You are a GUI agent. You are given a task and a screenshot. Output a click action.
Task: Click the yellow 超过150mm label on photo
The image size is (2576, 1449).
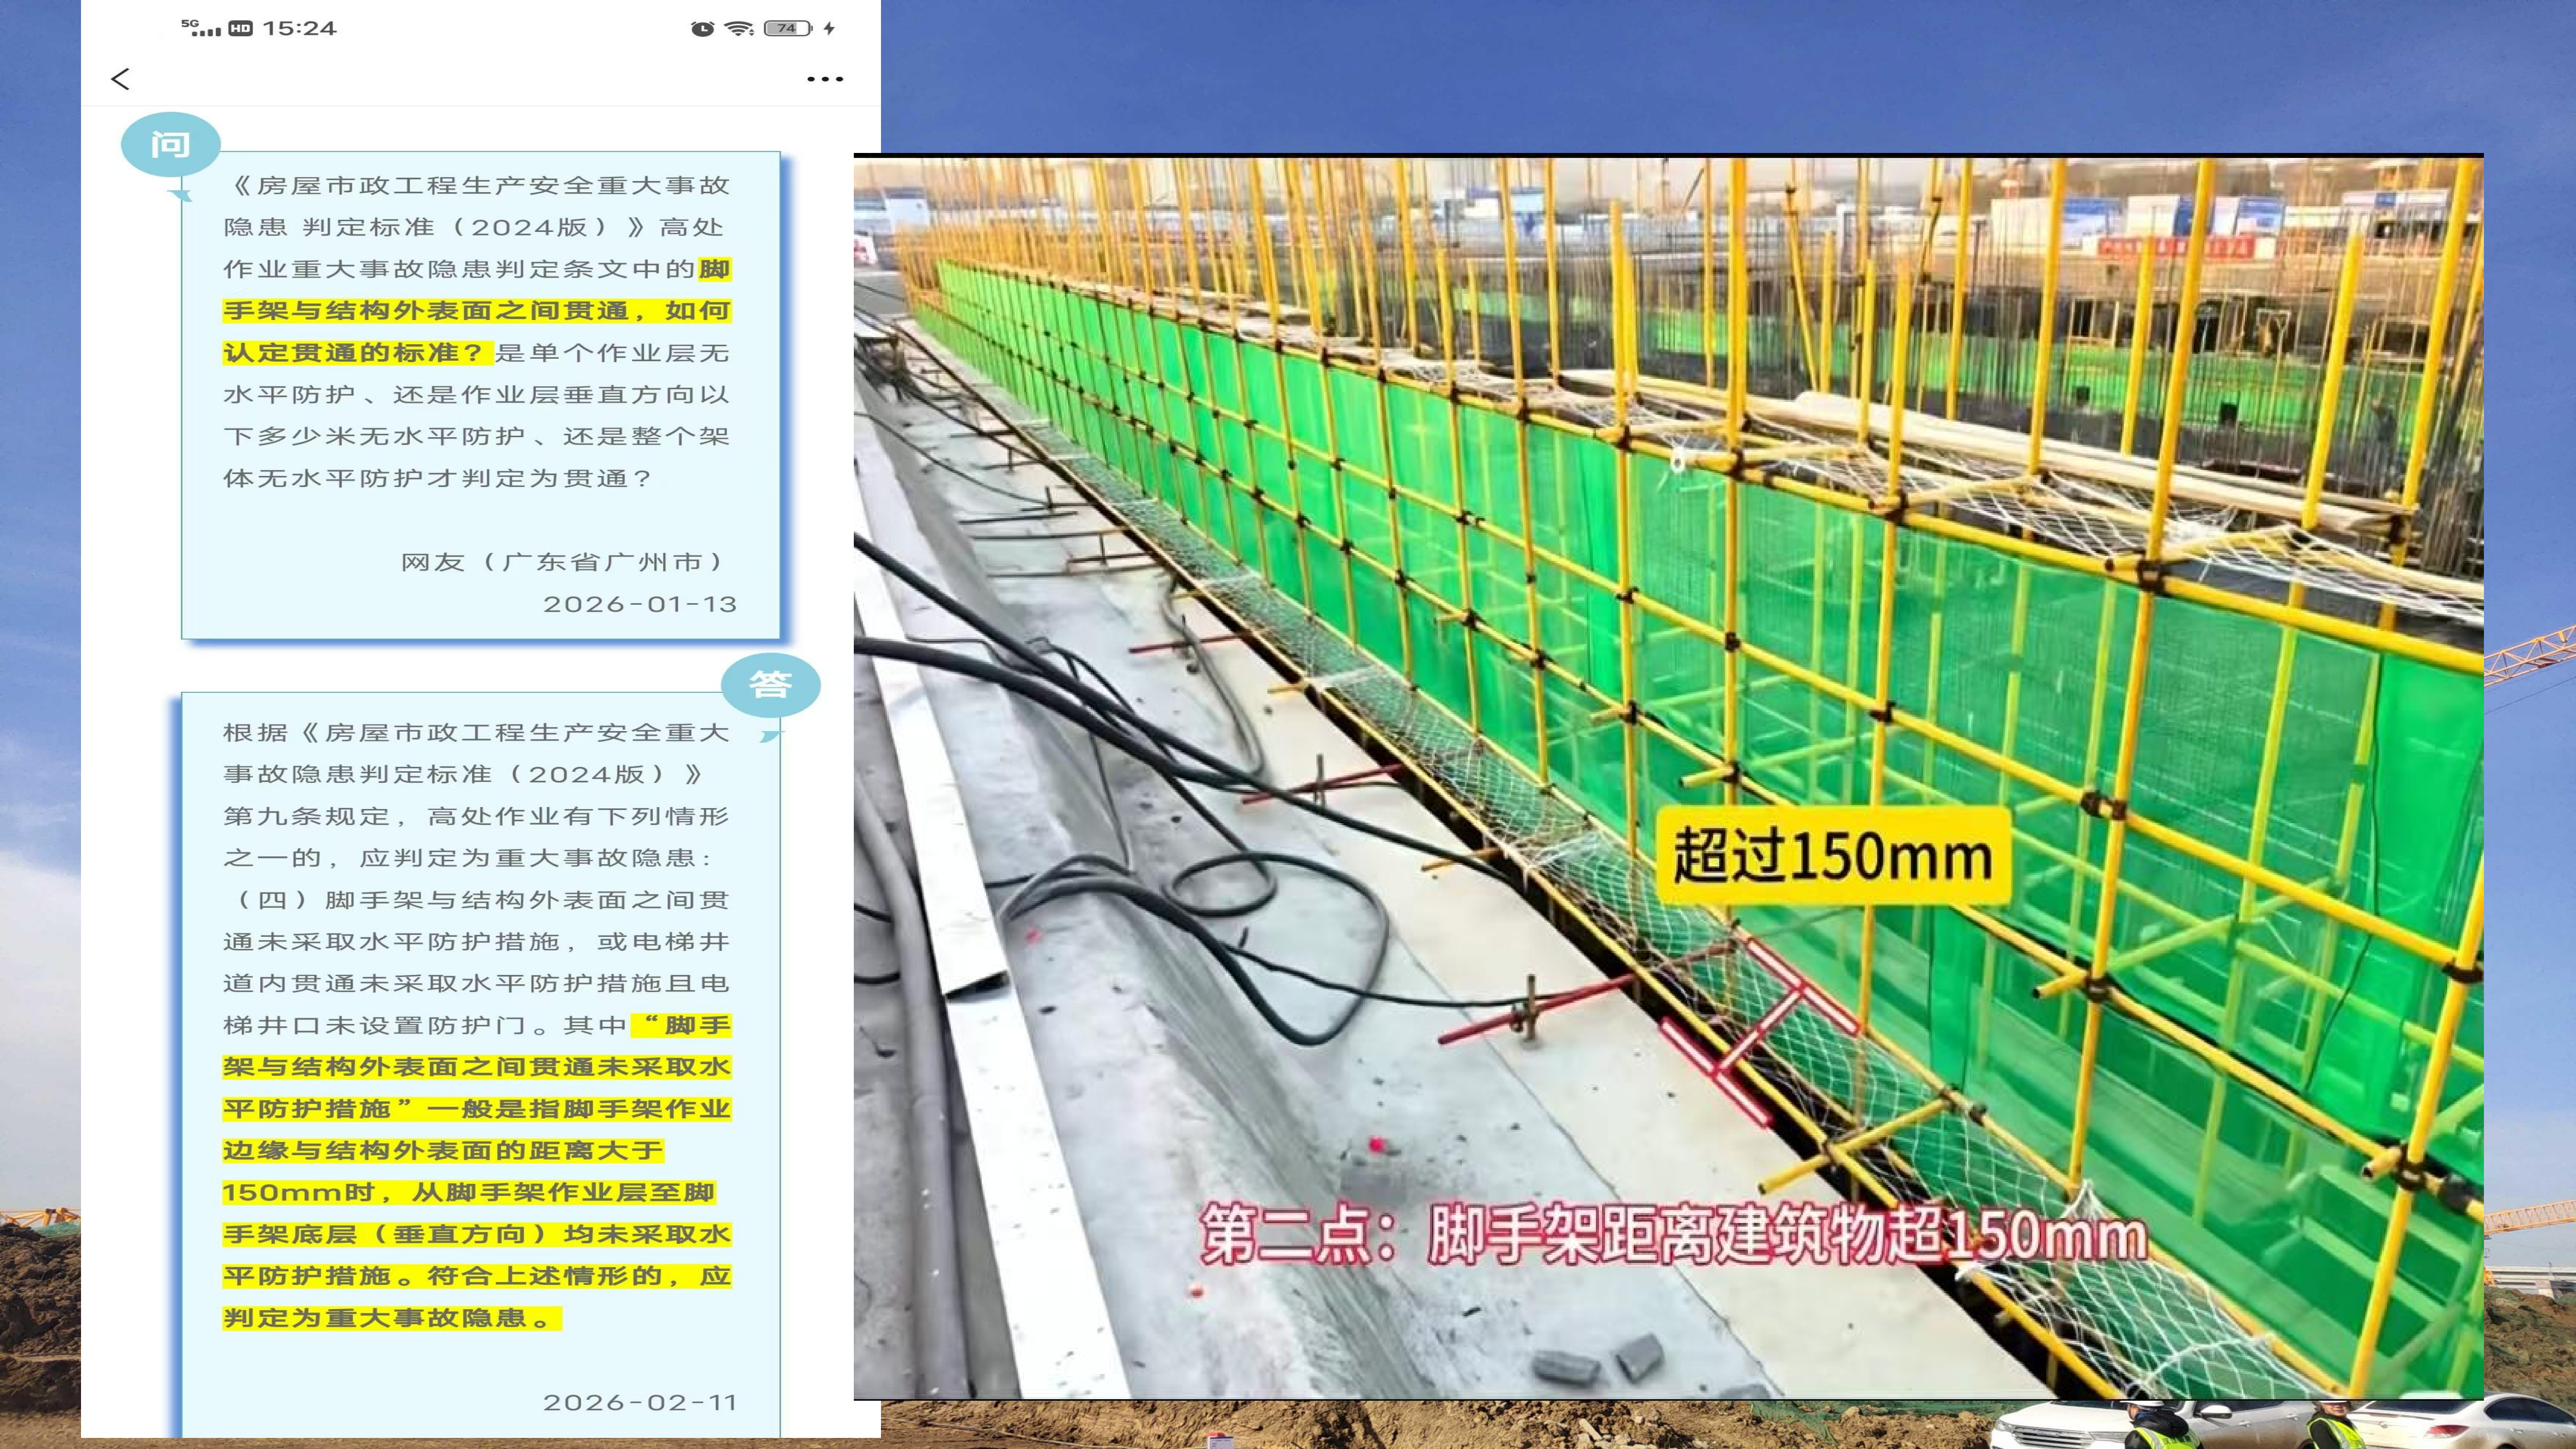[x=1833, y=856]
